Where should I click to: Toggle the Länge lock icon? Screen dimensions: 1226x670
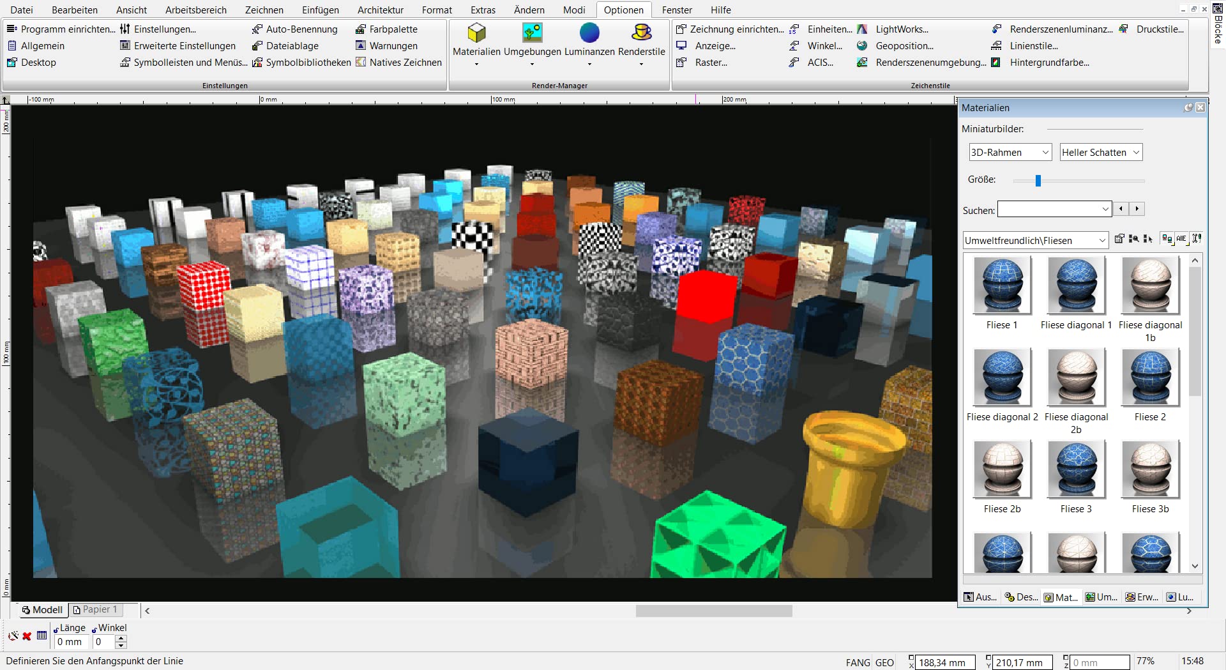[56, 629]
